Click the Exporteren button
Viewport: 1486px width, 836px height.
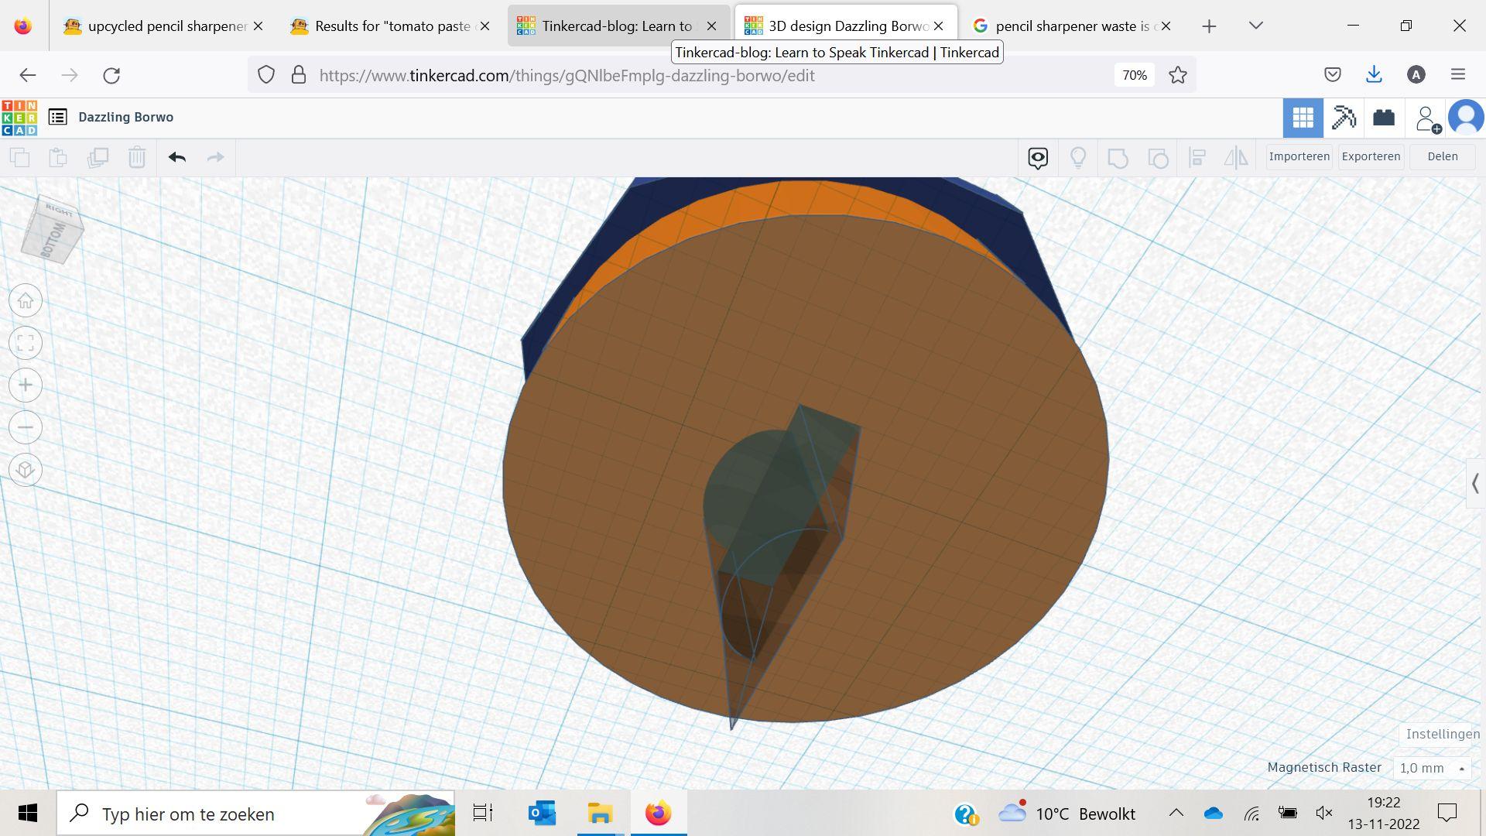click(1371, 156)
